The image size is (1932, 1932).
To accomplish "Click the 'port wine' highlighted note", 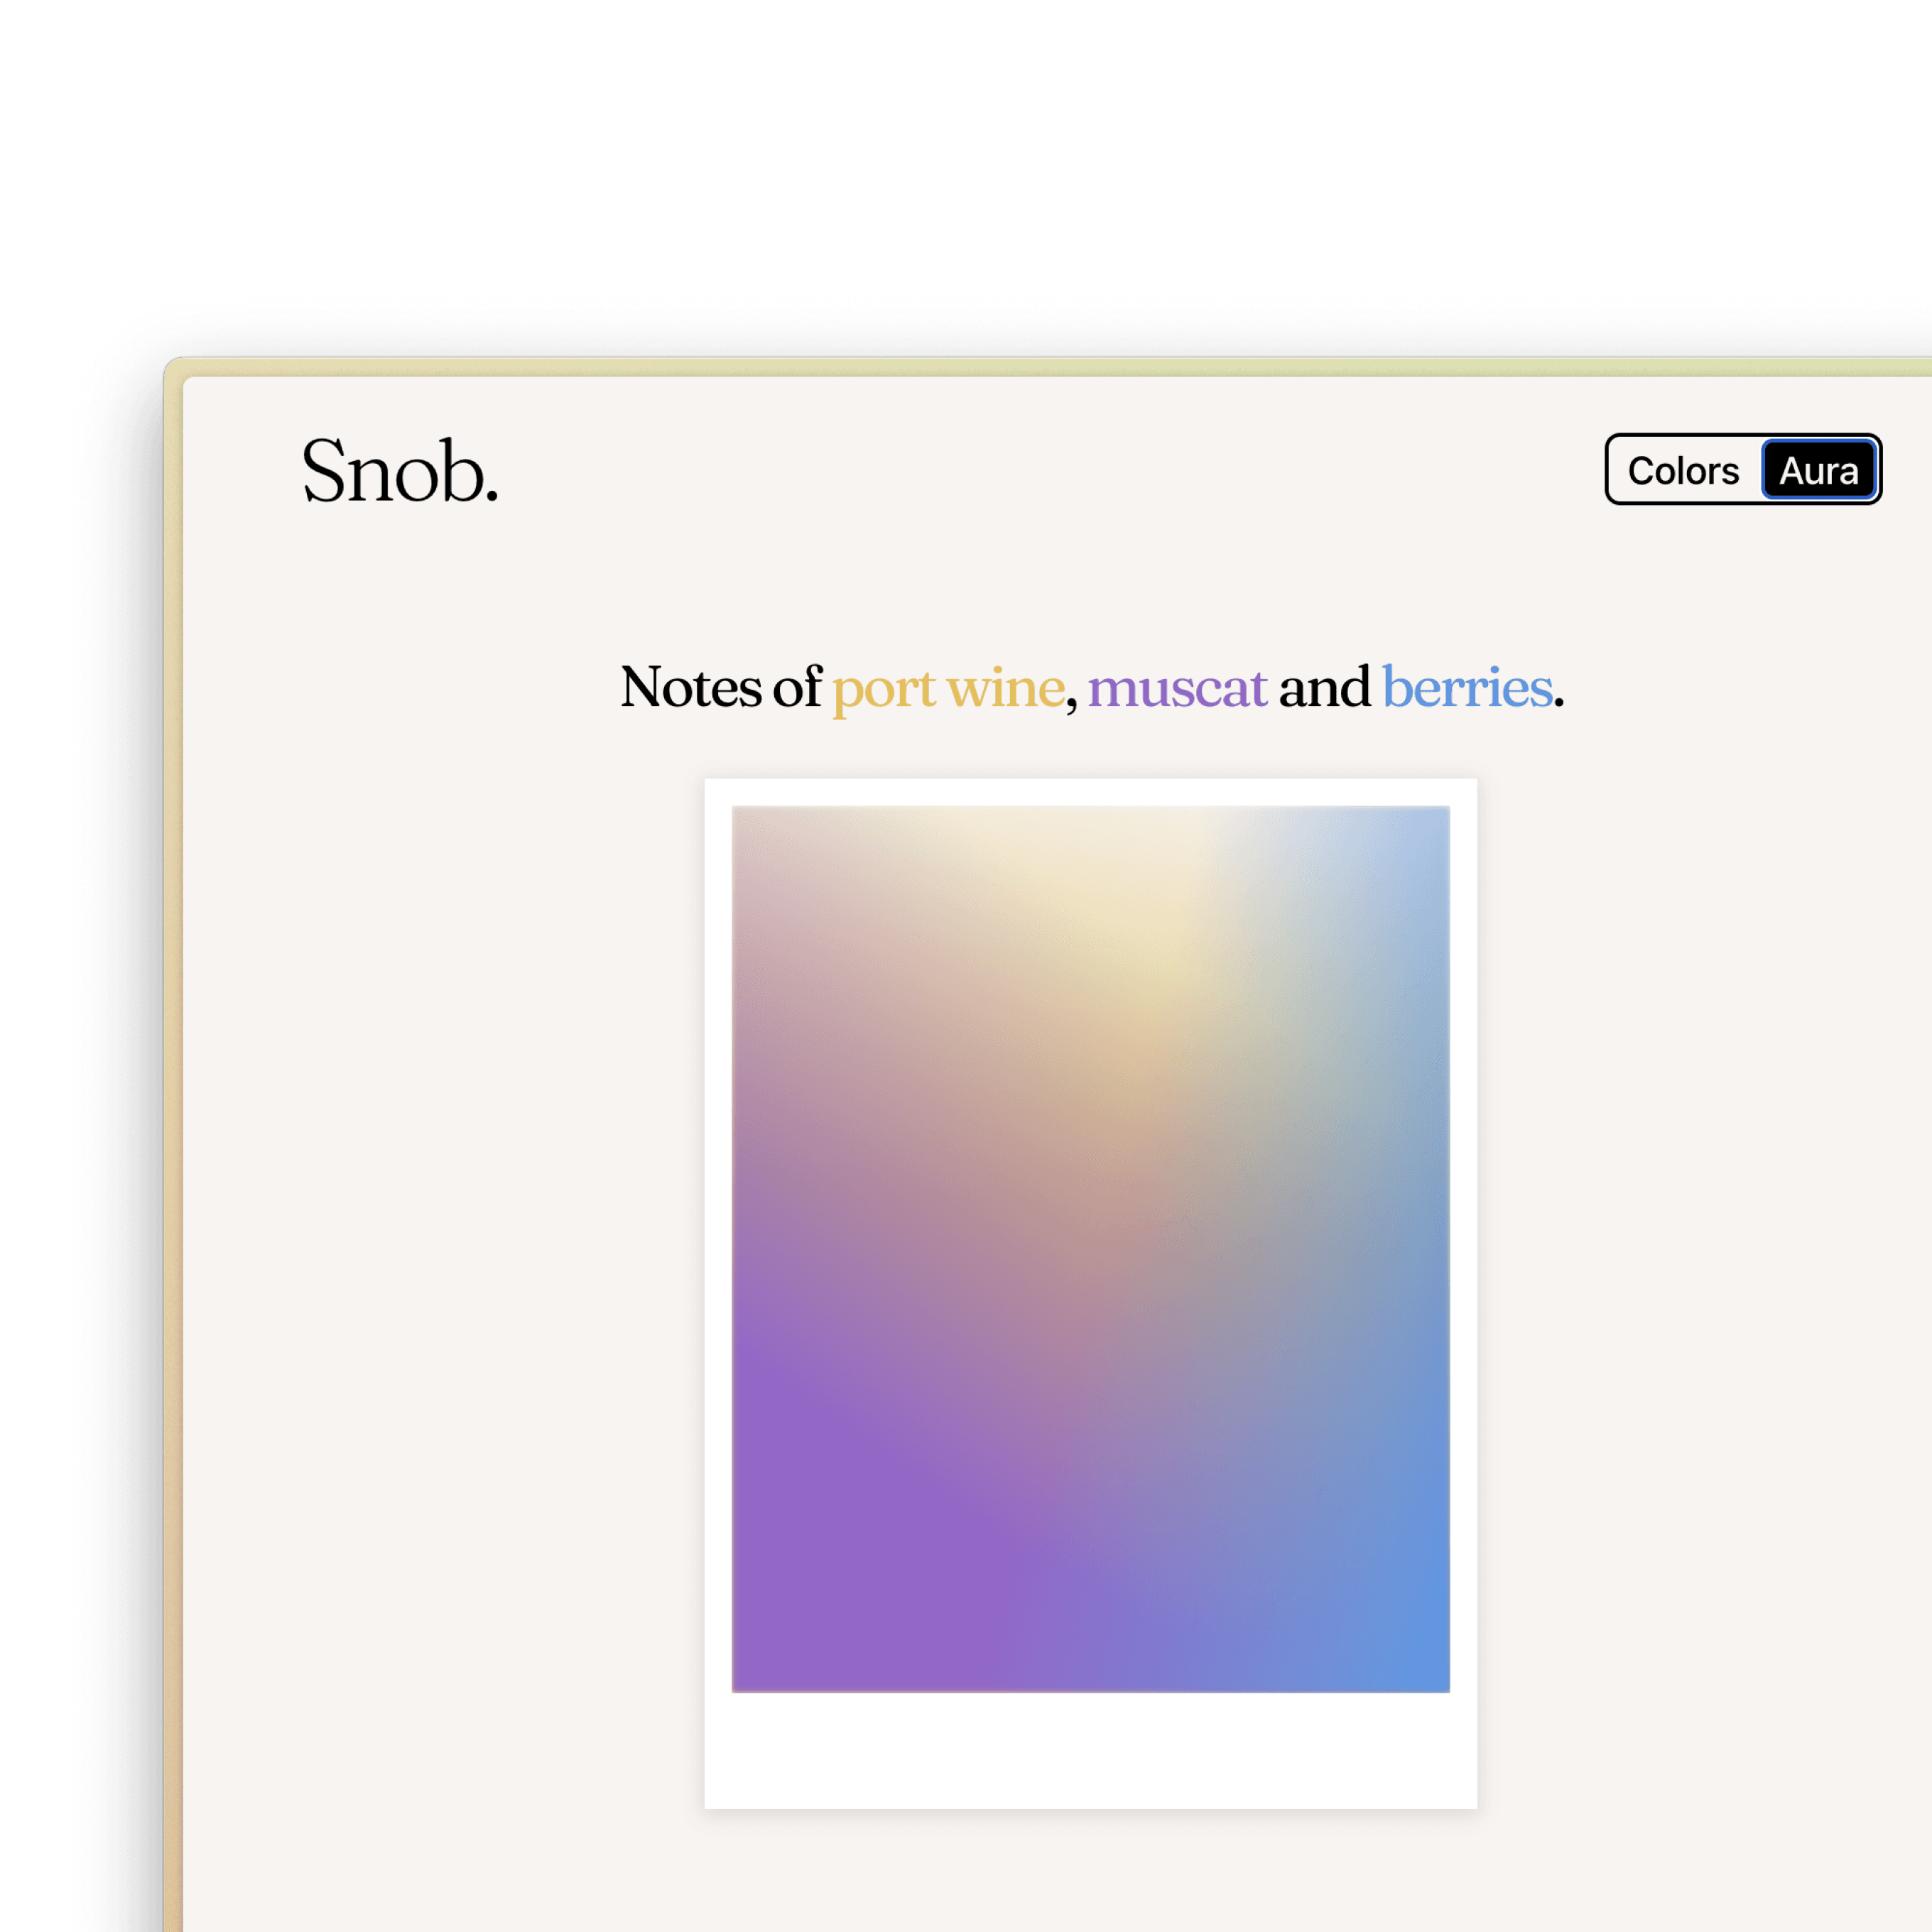I will click(949, 689).
